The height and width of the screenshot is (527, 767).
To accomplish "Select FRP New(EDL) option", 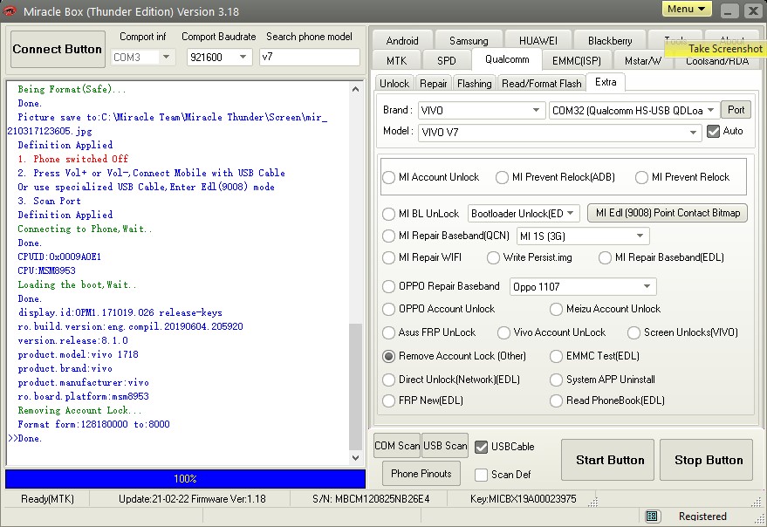I will (x=389, y=400).
